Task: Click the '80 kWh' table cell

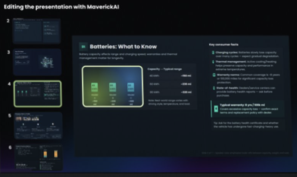Action: tap(154, 92)
